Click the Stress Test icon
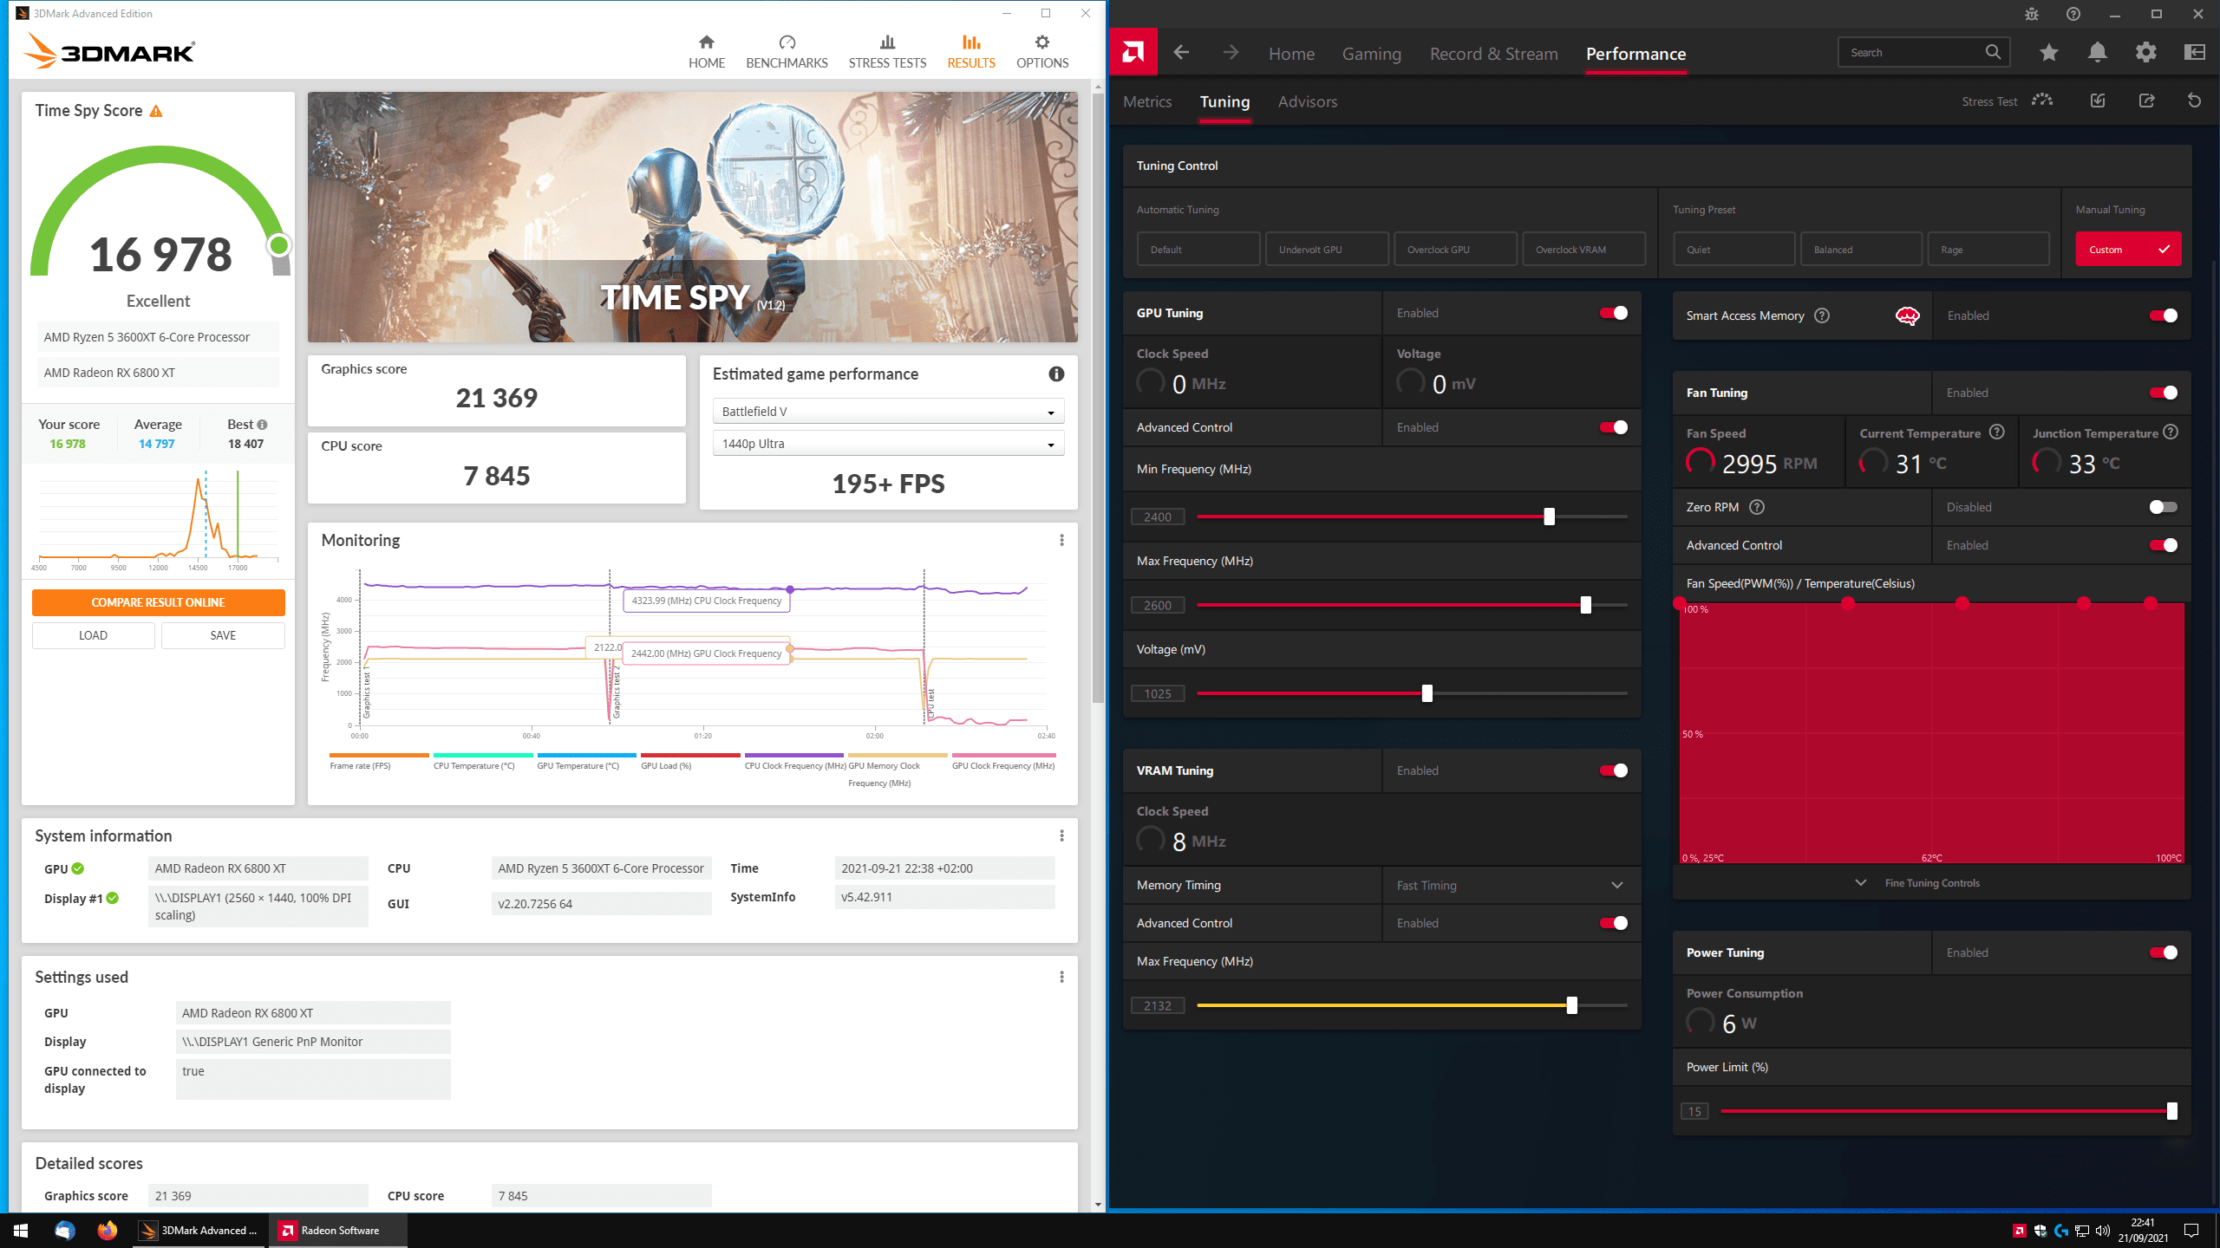 pos(2042,101)
